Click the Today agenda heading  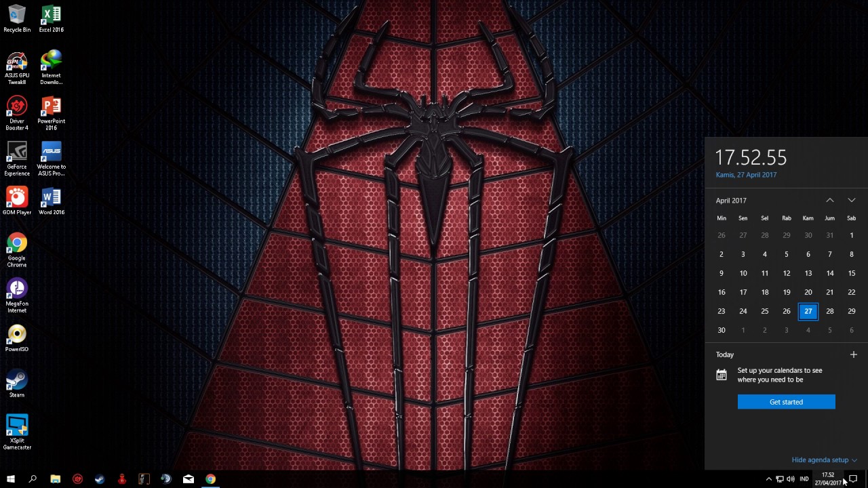(x=725, y=354)
